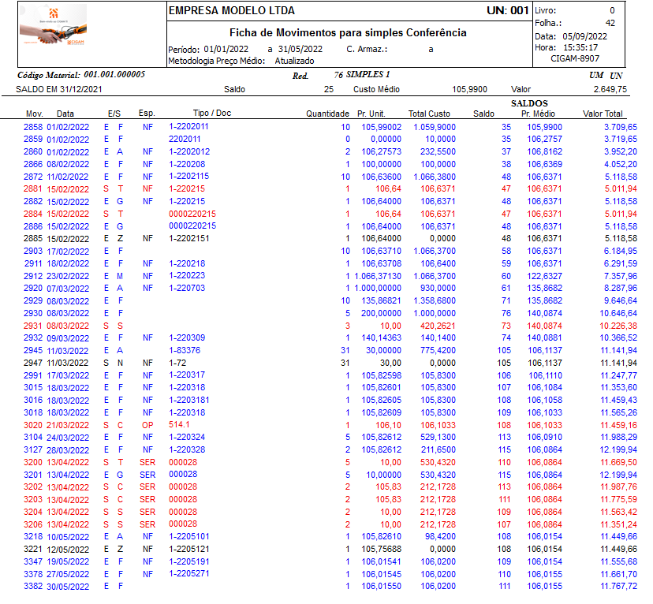
Task: Click the EMPRESA MODELO LTDA title
Action: pyautogui.click(x=232, y=11)
